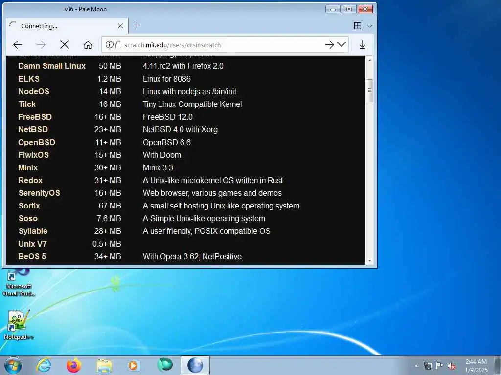Image resolution: width=501 pixels, height=375 pixels.
Task: Open the Sortix link
Action: [29, 206]
